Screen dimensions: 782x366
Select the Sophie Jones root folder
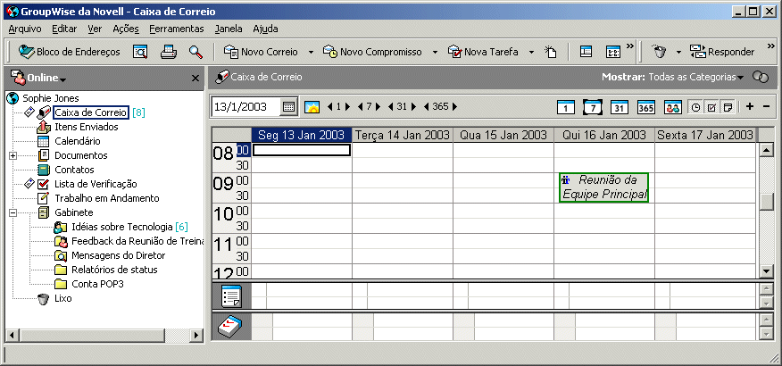point(50,98)
